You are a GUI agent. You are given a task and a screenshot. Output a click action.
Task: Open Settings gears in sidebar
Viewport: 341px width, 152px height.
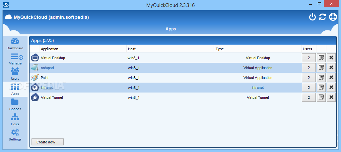pos(15,135)
